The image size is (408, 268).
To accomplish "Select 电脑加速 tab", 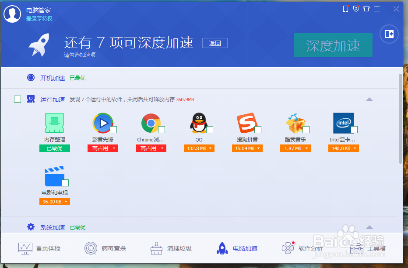I will (x=237, y=248).
